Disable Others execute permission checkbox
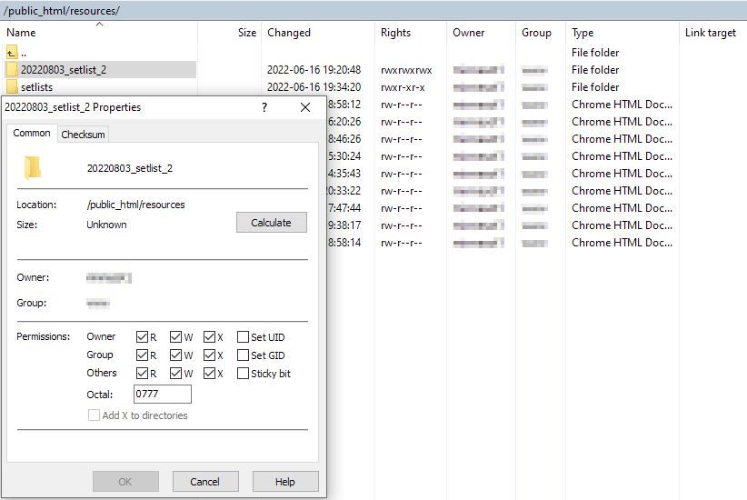The height and width of the screenshot is (500, 747). pos(210,374)
